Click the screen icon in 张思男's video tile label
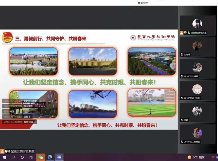The image size is (218, 161). [x=185, y=33]
